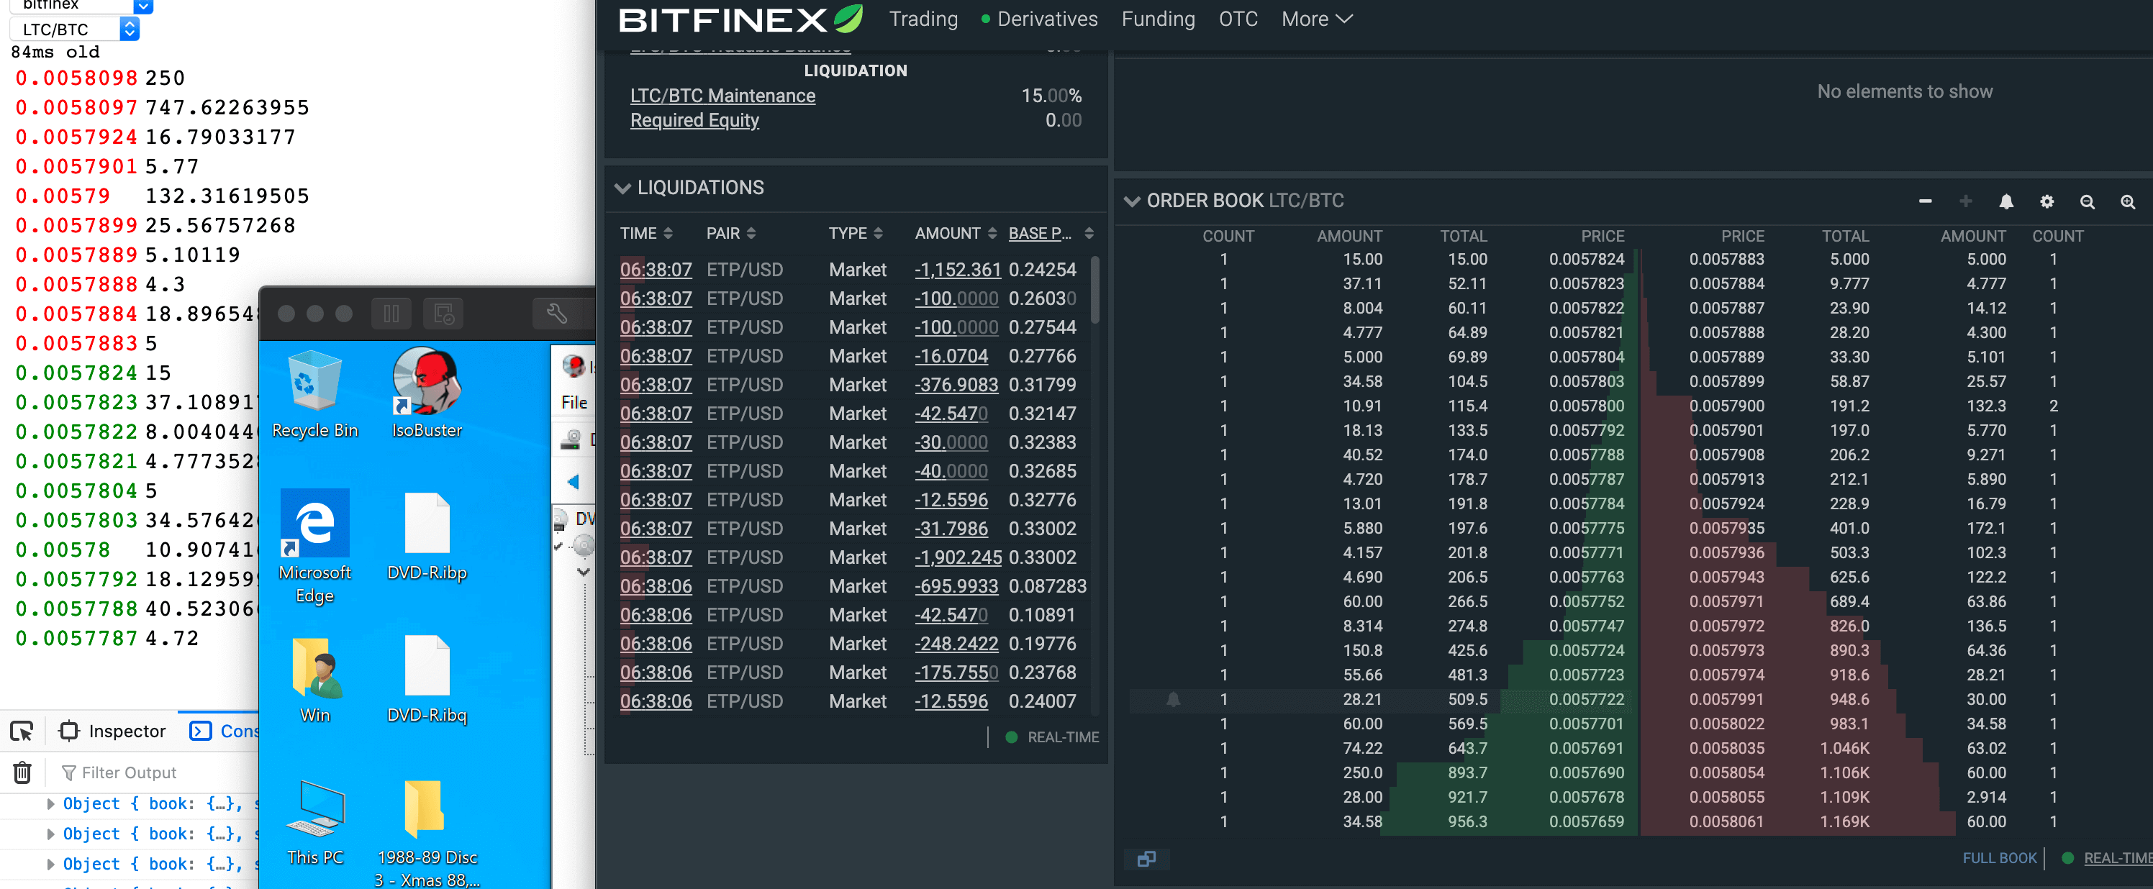This screenshot has width=2153, height=889.
Task: Zoom in the order book depth
Action: [x=2128, y=201]
